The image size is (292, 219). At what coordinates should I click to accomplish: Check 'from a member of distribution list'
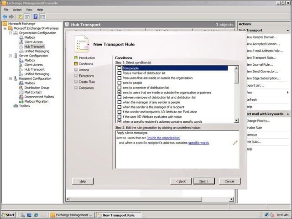point(120,73)
